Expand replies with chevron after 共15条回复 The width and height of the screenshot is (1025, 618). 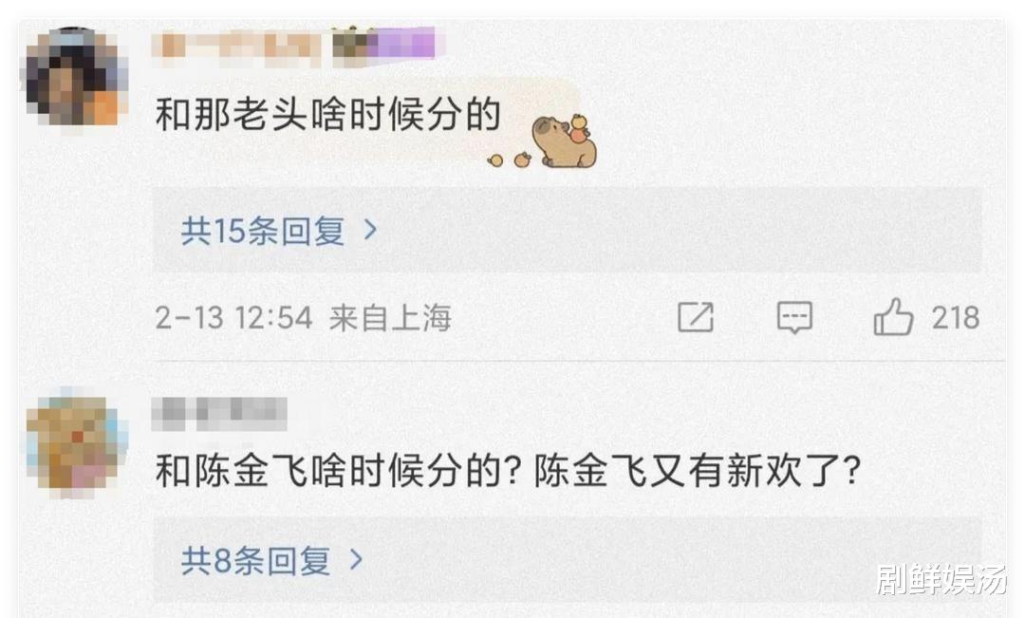370,230
